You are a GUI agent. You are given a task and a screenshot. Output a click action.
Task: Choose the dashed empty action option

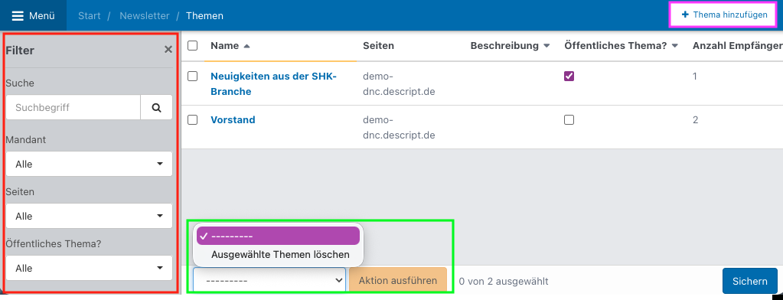pyautogui.click(x=278, y=236)
